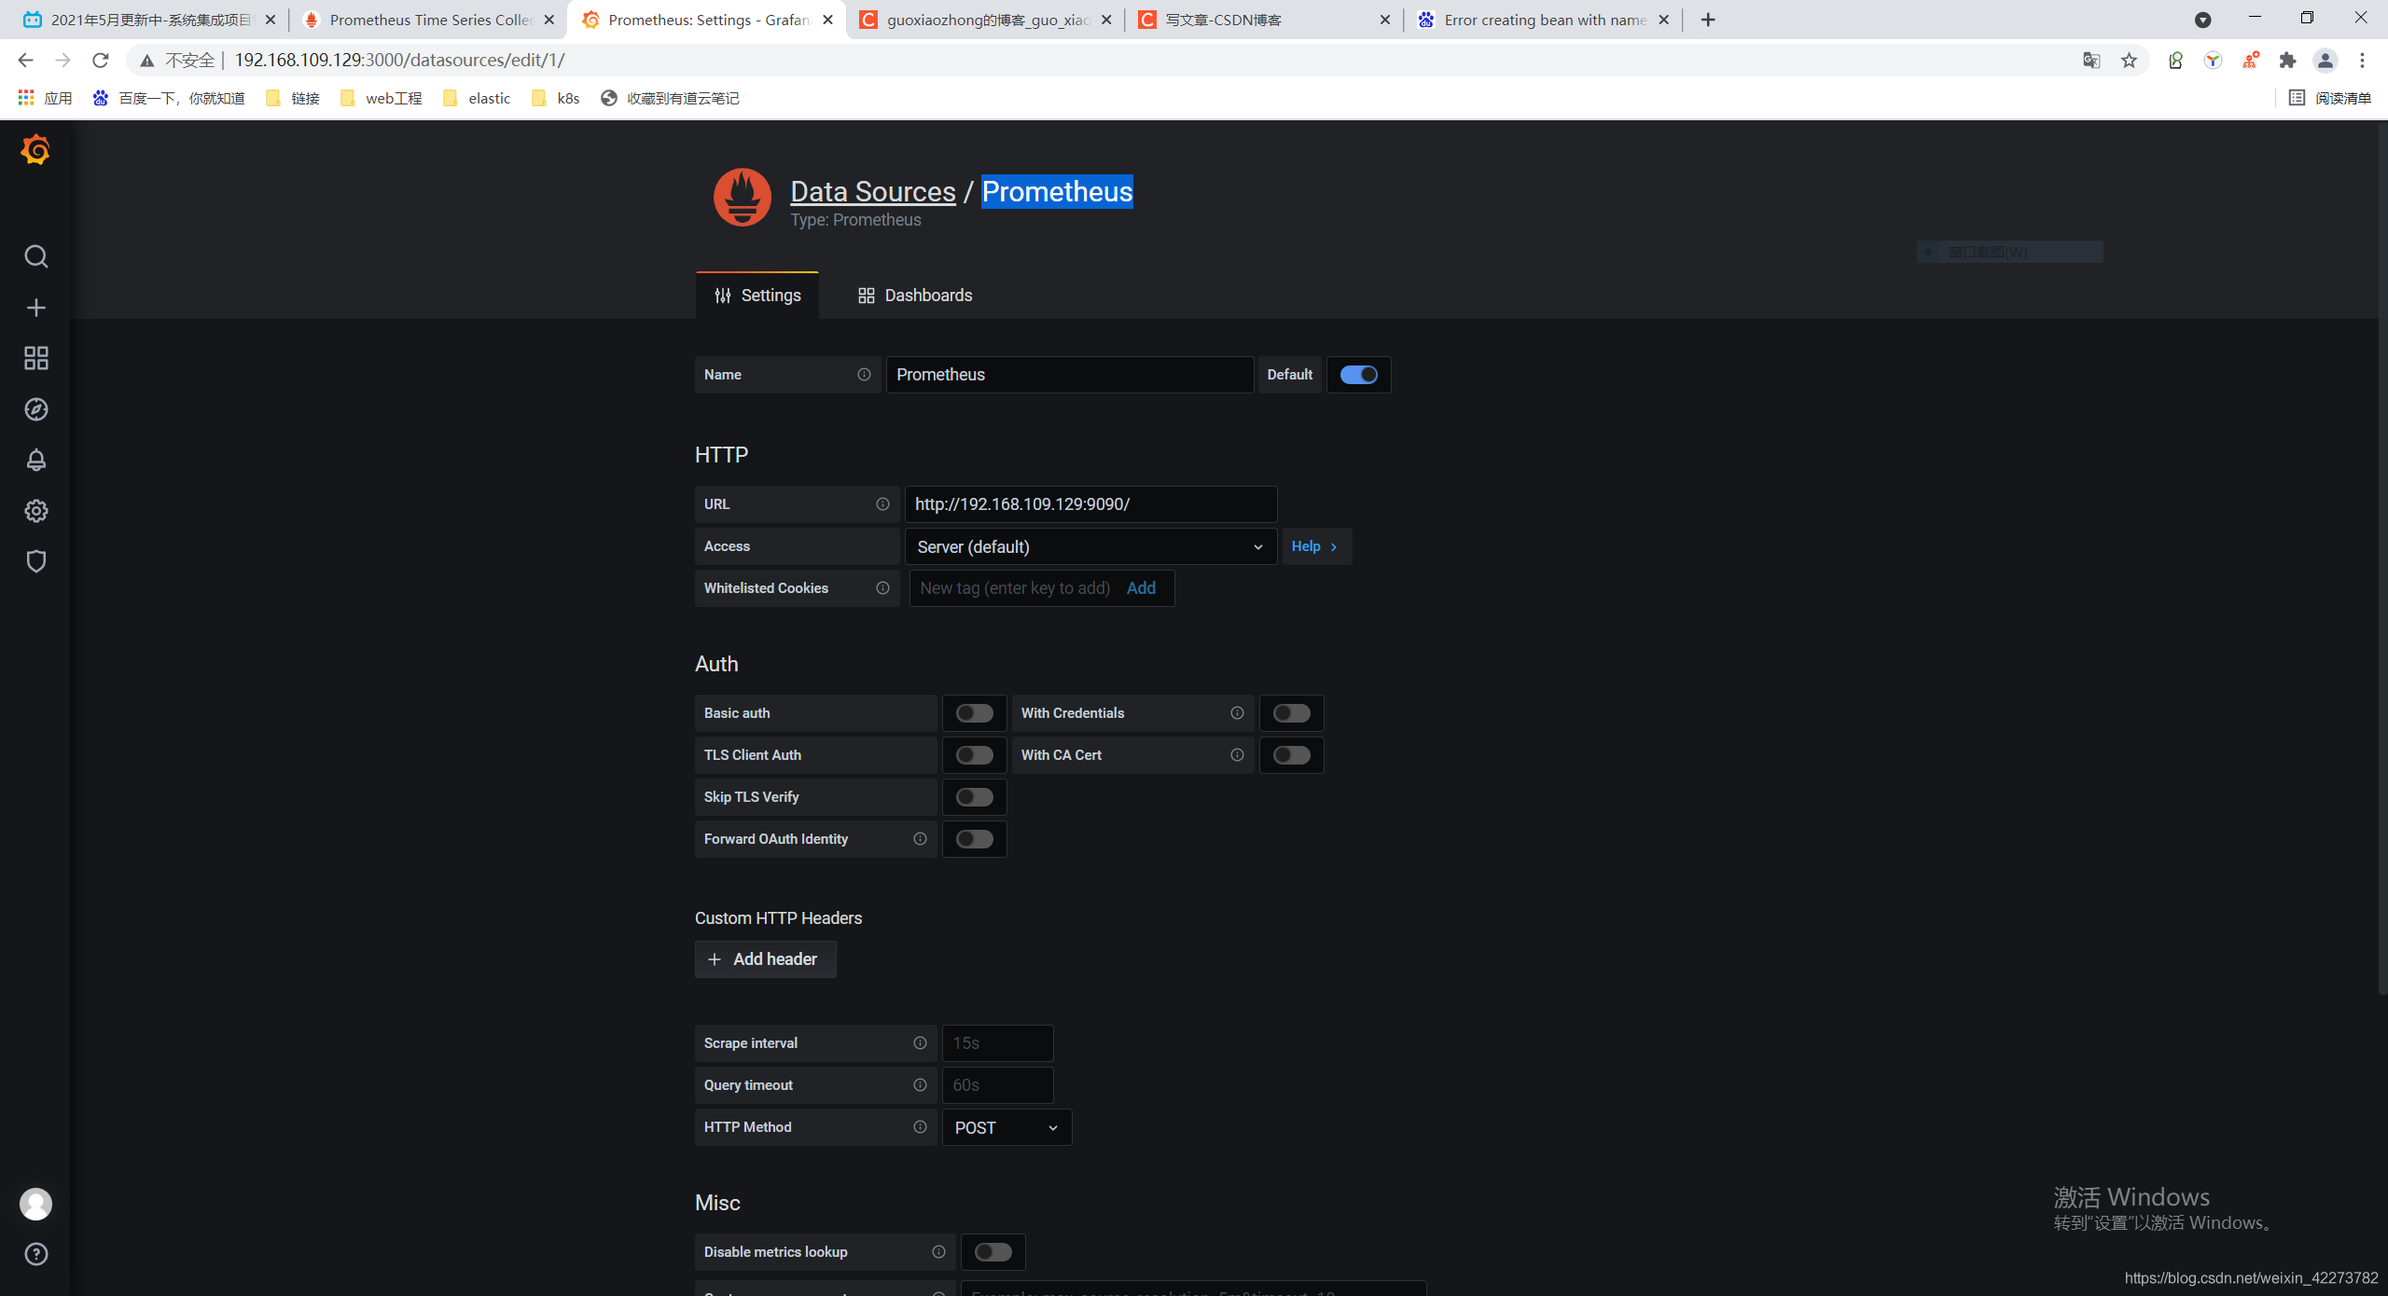
Task: Open the Chrome extensions puzzle icon
Action: click(x=2287, y=61)
